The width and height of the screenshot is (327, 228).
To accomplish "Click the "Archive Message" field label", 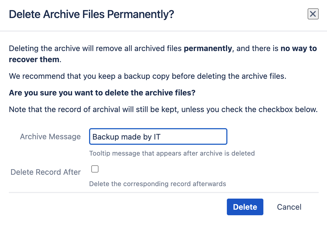I will [50, 136].
